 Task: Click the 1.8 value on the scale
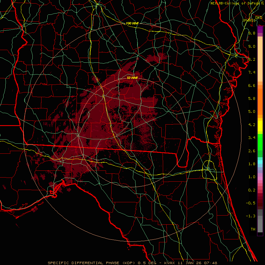252,164
